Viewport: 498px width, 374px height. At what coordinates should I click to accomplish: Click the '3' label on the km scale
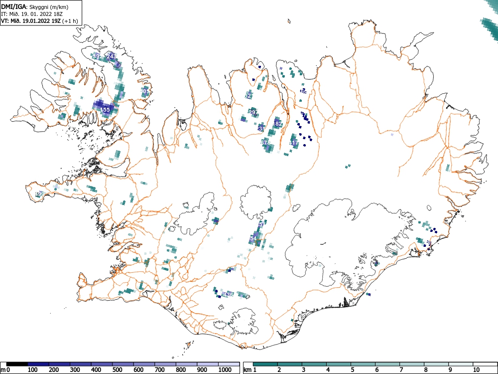[x=303, y=370]
